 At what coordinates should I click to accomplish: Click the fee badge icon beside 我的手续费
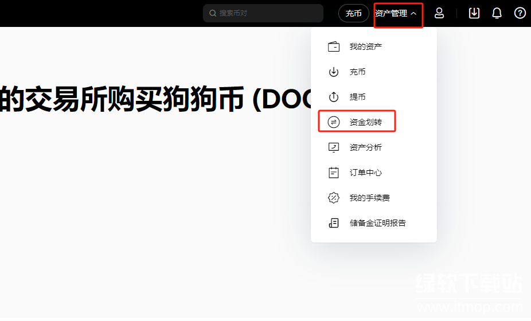pyautogui.click(x=334, y=198)
